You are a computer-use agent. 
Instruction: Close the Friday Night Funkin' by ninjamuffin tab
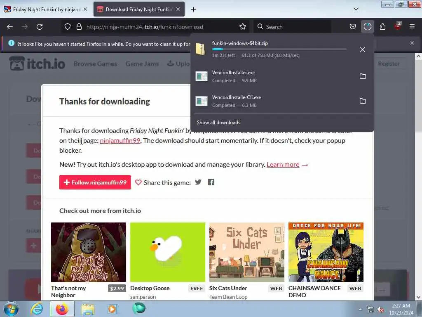point(85,9)
